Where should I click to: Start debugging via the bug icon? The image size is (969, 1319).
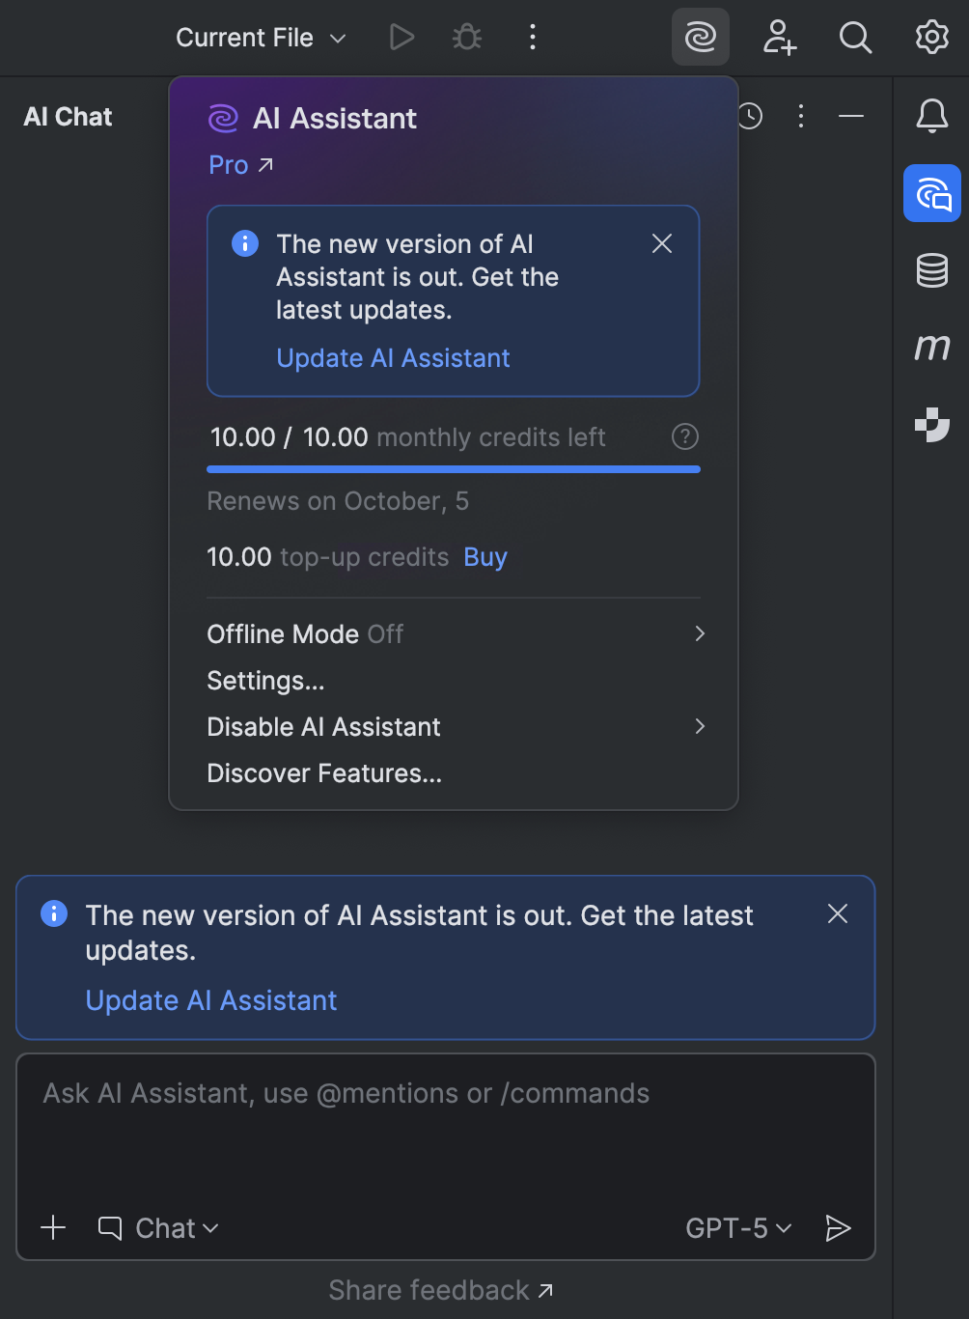click(x=466, y=38)
